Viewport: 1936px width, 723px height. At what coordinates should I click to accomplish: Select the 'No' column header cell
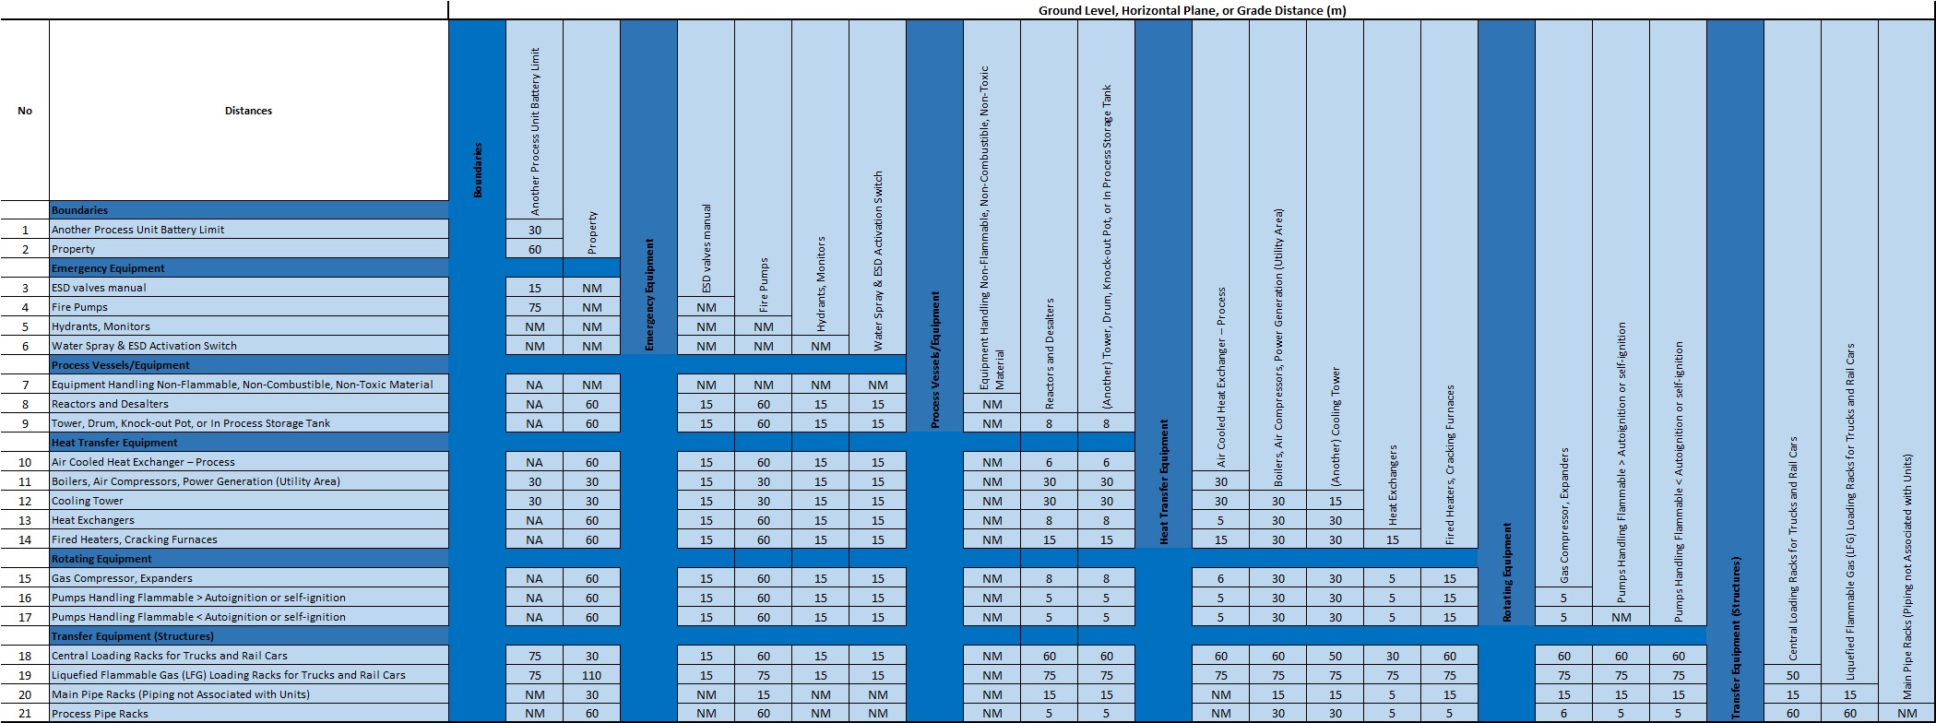(25, 111)
